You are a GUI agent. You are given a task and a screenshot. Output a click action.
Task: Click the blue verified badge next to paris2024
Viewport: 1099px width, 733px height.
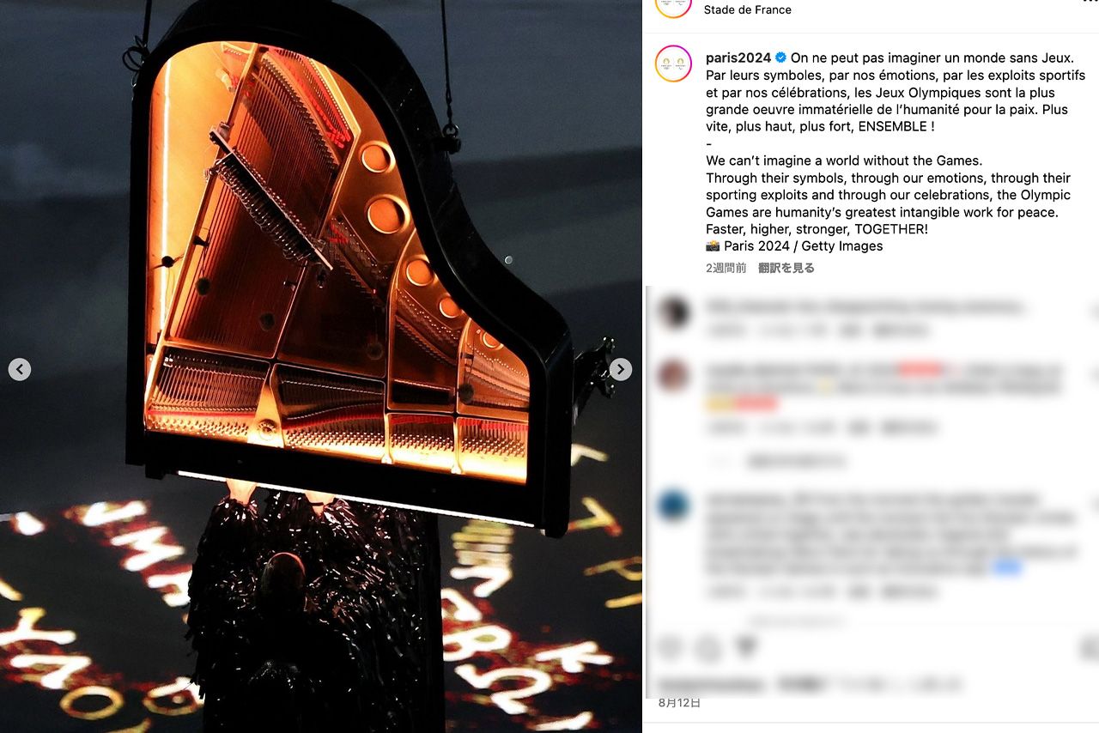[780, 58]
